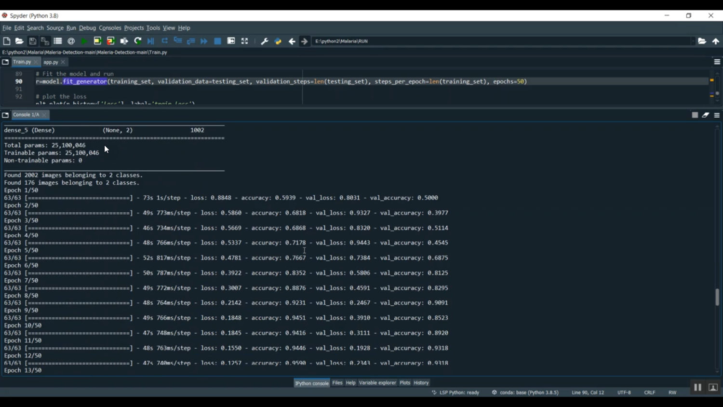The height and width of the screenshot is (407, 723).
Task: Stop debugging with the blue square
Action: [218, 41]
